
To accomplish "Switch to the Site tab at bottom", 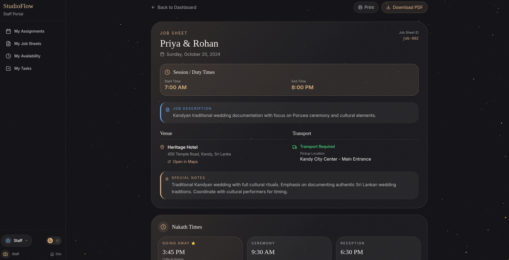I will [x=56, y=254].
